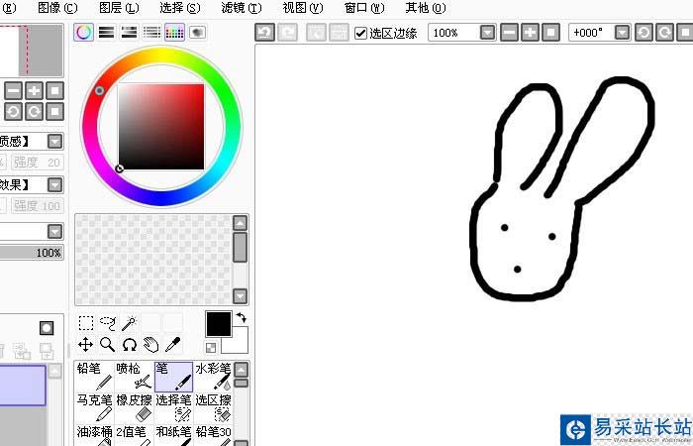Toggle the transparent color switch
This screenshot has width=693, height=446.
pyautogui.click(x=211, y=348)
